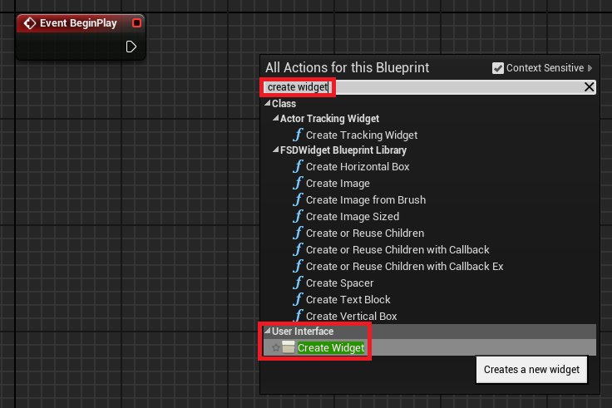Collapse the Class category
612x408 pixels.
click(x=268, y=103)
